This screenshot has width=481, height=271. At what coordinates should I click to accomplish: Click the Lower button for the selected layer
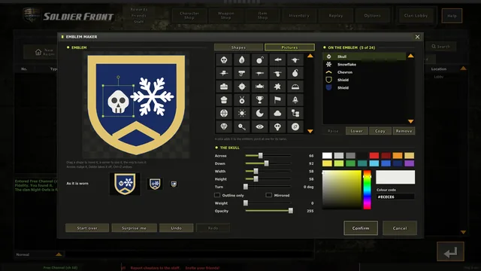click(x=357, y=131)
